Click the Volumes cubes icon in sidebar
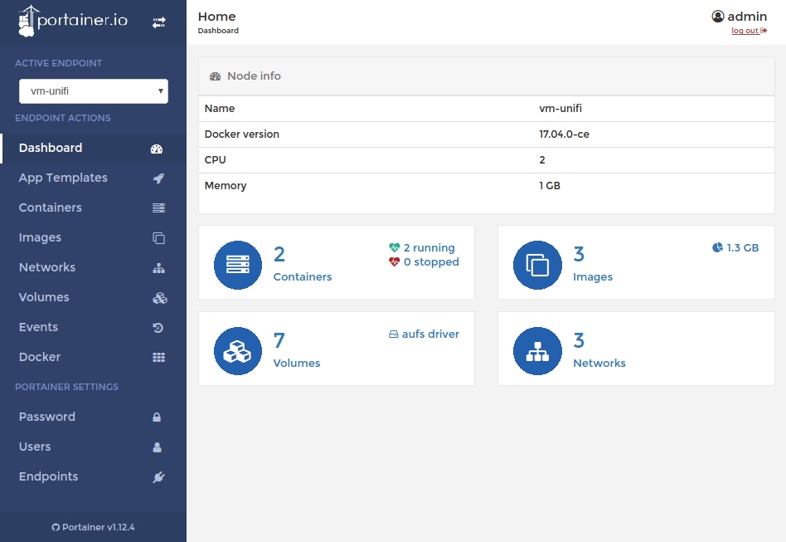 [159, 298]
